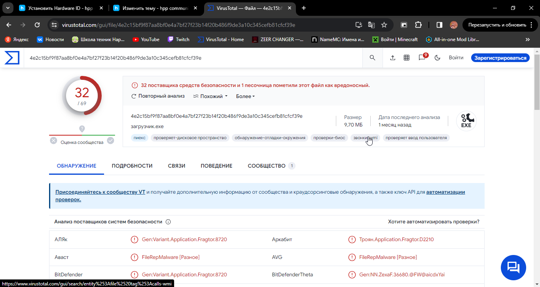Click the info icon beside vendor analysis
Screen dimensions: 540x287
click(x=168, y=222)
